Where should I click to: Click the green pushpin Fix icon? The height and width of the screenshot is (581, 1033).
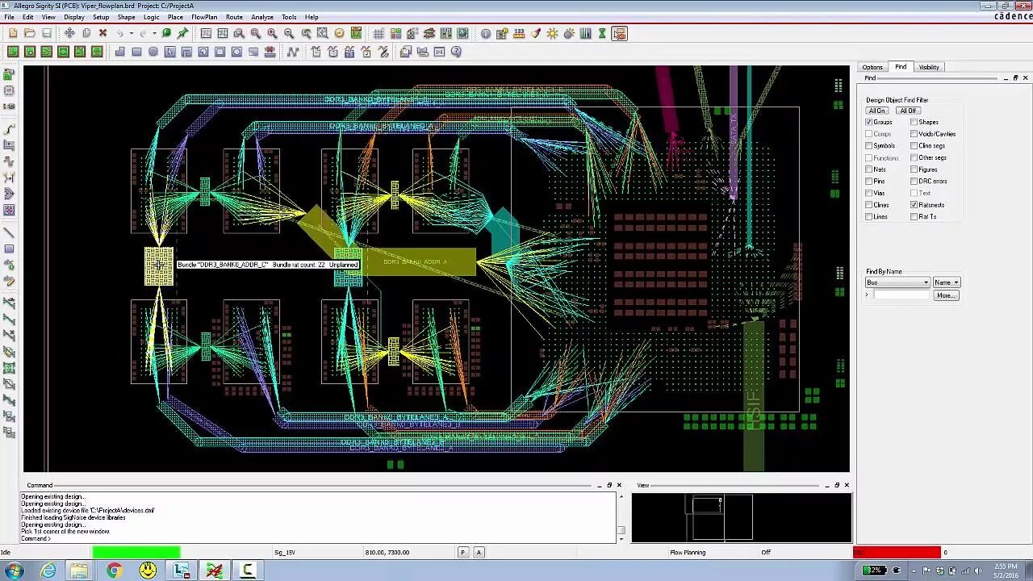pos(182,33)
